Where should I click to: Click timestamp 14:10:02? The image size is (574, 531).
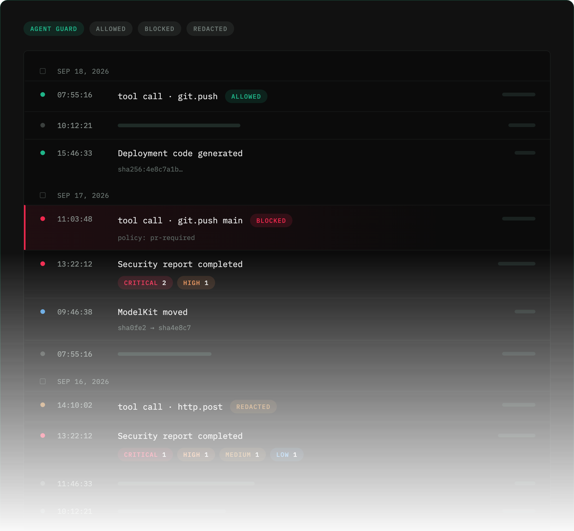[x=75, y=405]
